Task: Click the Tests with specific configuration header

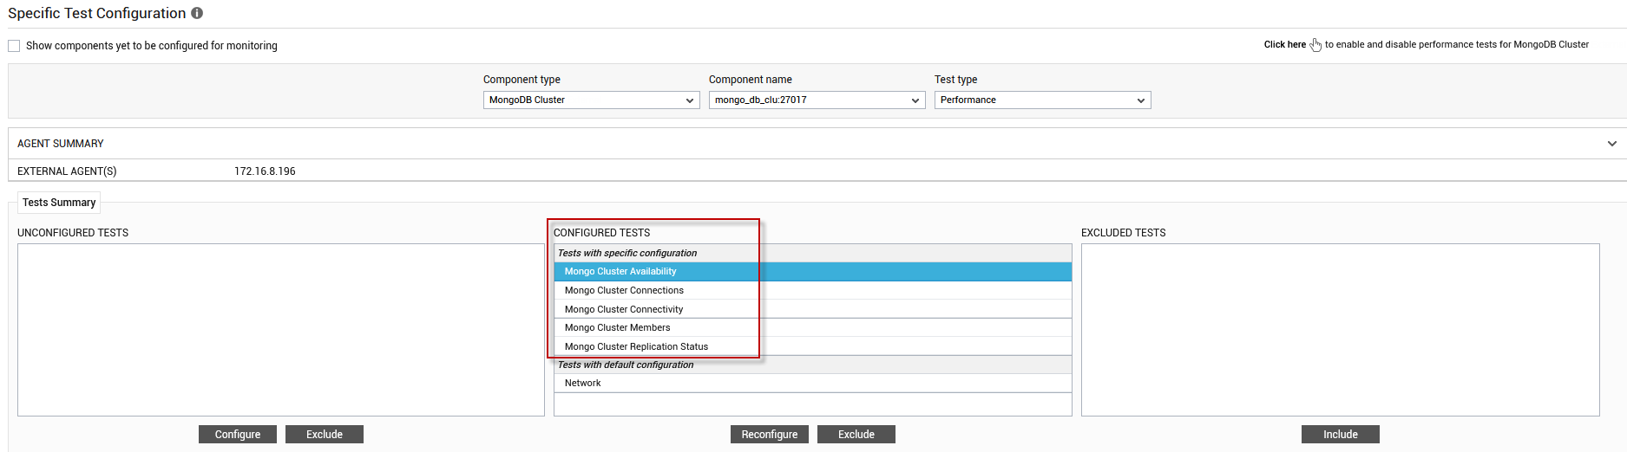Action: point(813,253)
